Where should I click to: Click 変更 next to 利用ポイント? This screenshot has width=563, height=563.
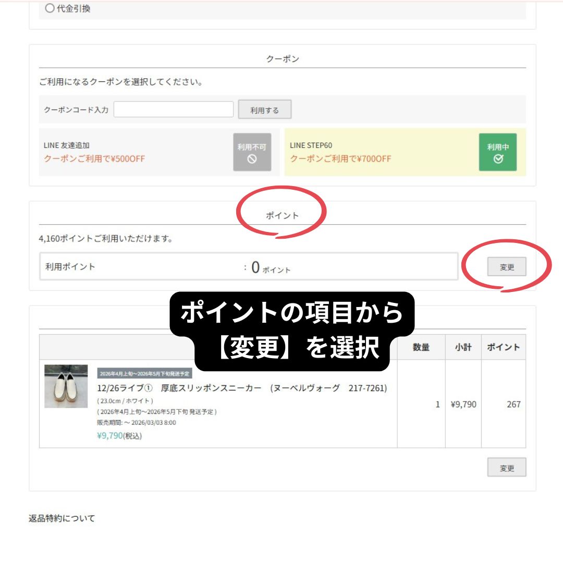[x=506, y=267]
